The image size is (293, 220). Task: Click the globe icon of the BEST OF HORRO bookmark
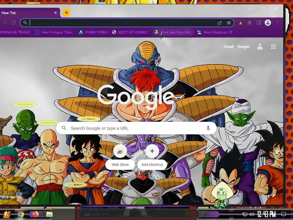click(x=114, y=32)
